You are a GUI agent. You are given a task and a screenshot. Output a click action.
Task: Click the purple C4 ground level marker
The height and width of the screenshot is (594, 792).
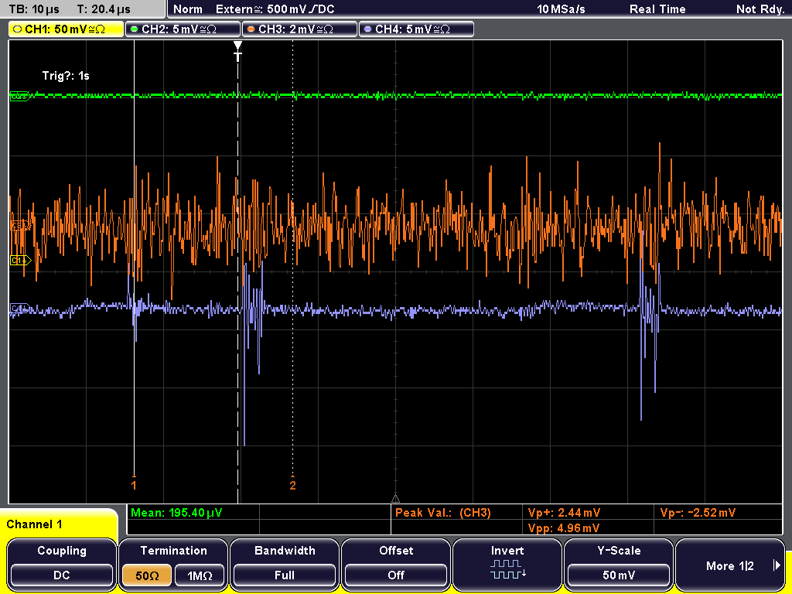pos(20,308)
